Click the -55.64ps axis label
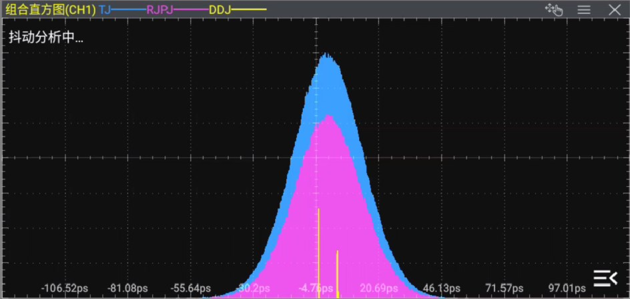Screen dimensions: 630x299 (x=190, y=288)
